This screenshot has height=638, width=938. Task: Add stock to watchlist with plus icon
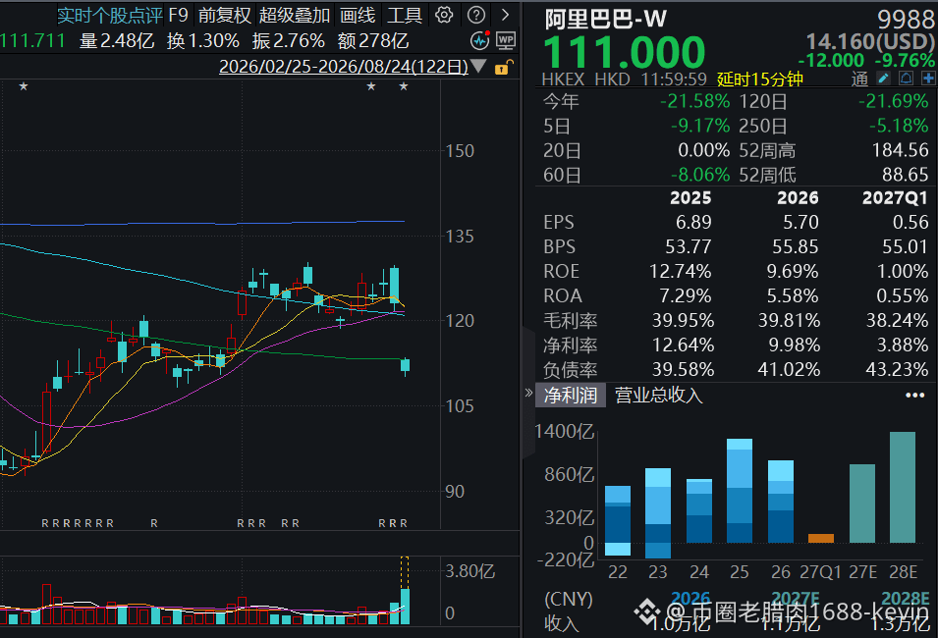point(928,79)
